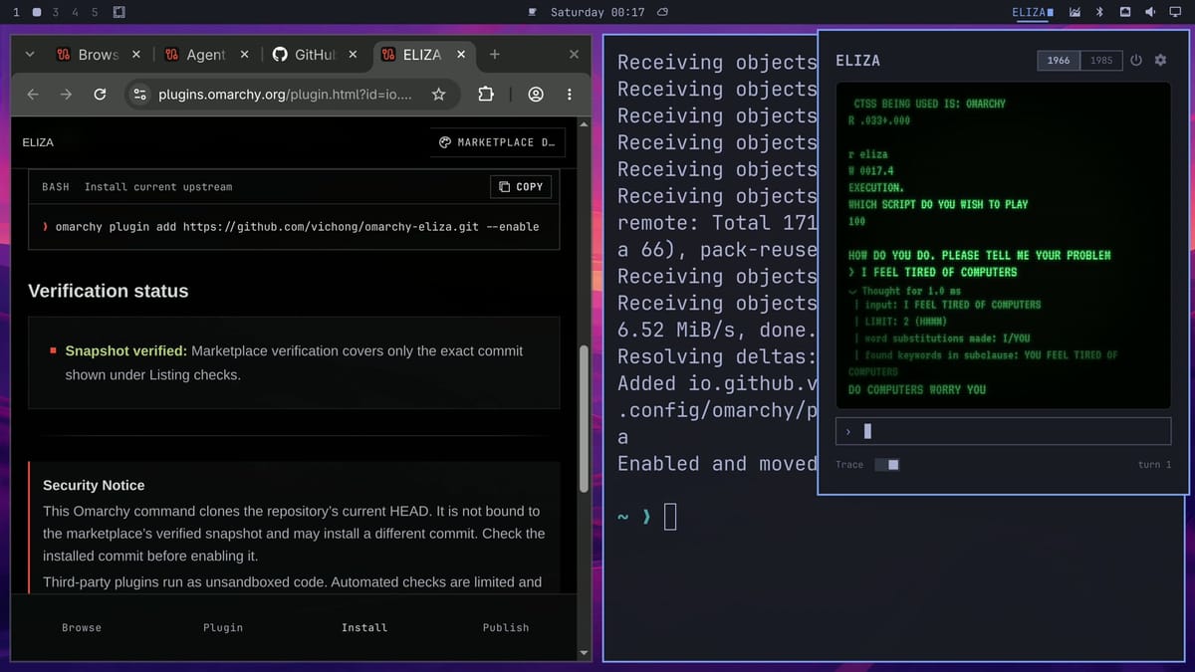Go to the Browse bottom nav item
The width and height of the screenshot is (1195, 672).
click(82, 627)
